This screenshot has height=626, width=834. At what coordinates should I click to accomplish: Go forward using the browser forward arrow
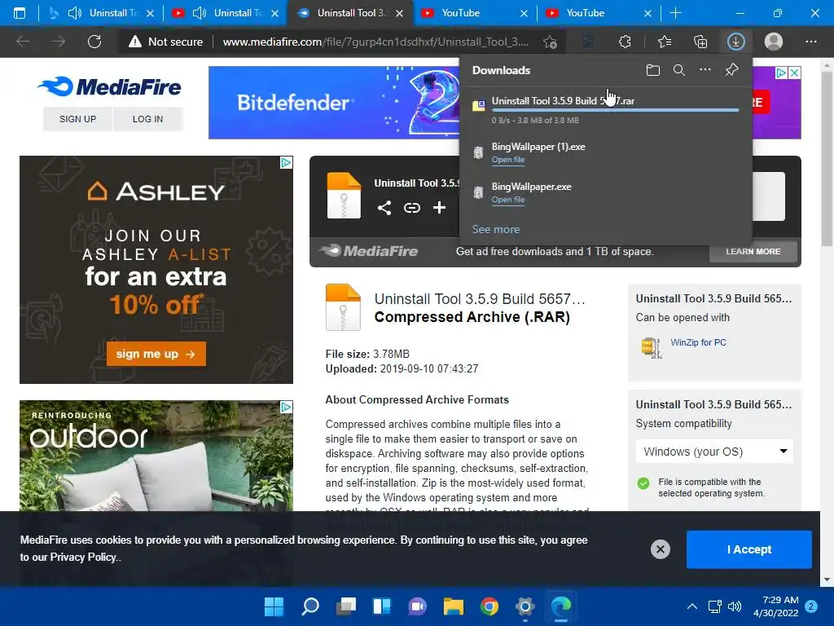point(58,42)
